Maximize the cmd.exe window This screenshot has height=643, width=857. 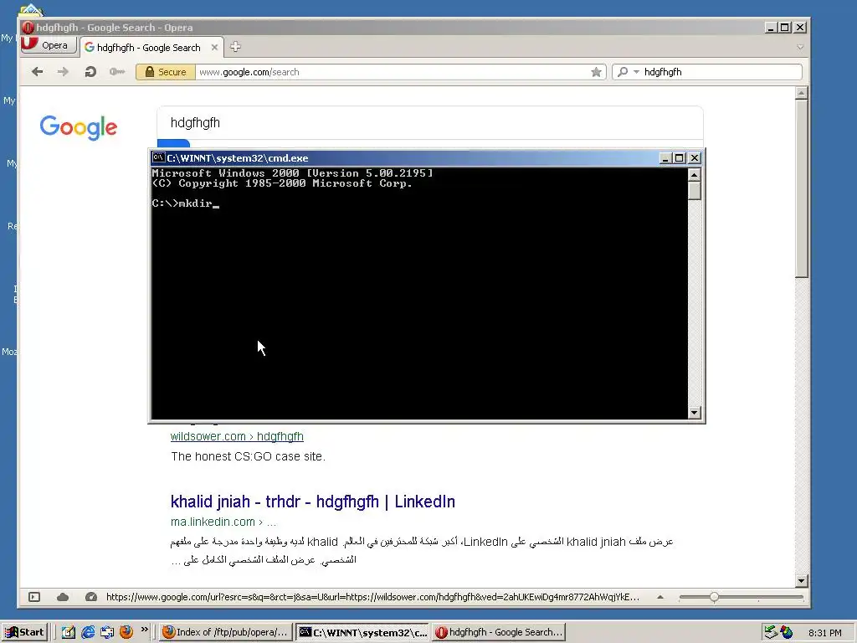[679, 158]
